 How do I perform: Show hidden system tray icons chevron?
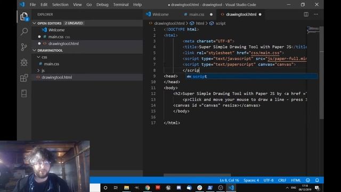(x=287, y=188)
